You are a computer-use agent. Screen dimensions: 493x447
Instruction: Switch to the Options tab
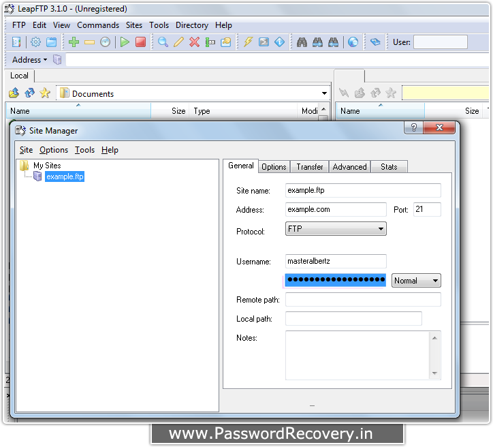click(x=274, y=167)
